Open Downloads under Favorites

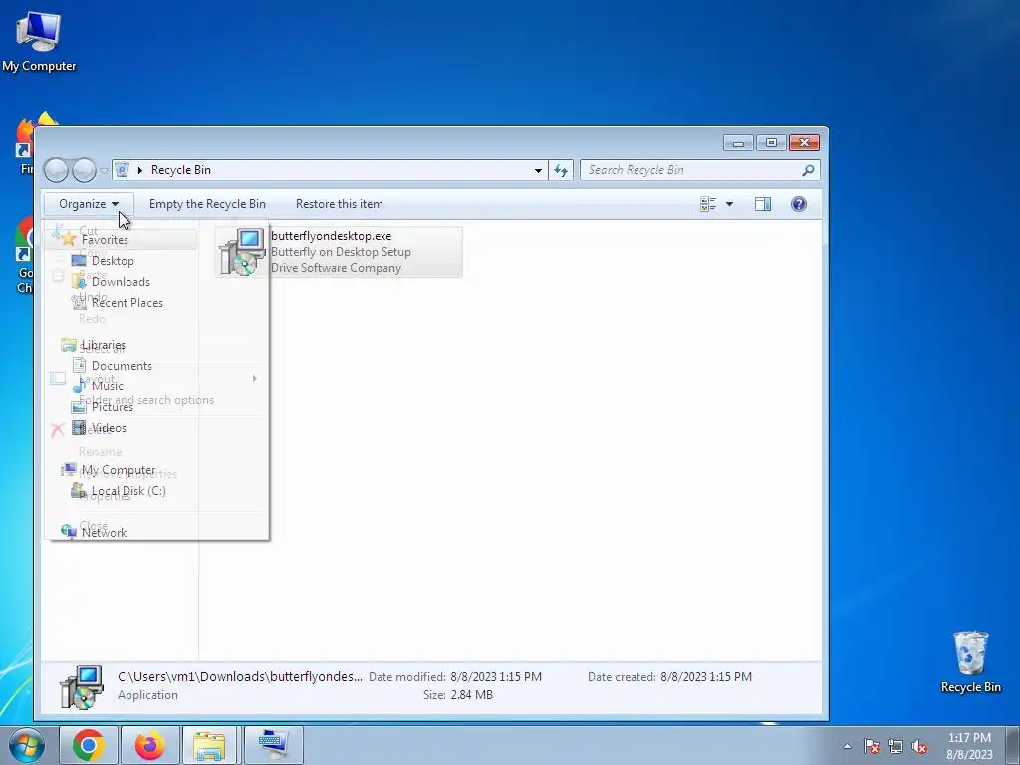121,282
